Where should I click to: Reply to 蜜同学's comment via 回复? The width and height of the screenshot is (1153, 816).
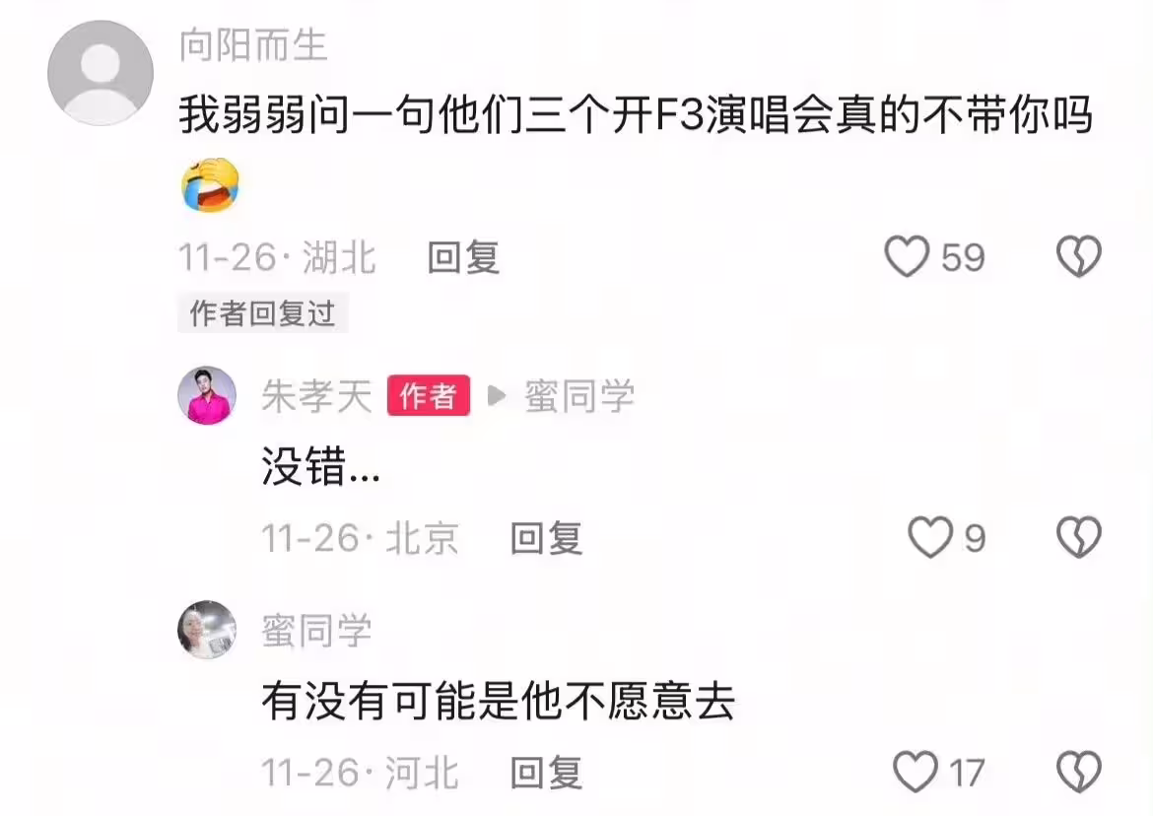pyautogui.click(x=547, y=774)
